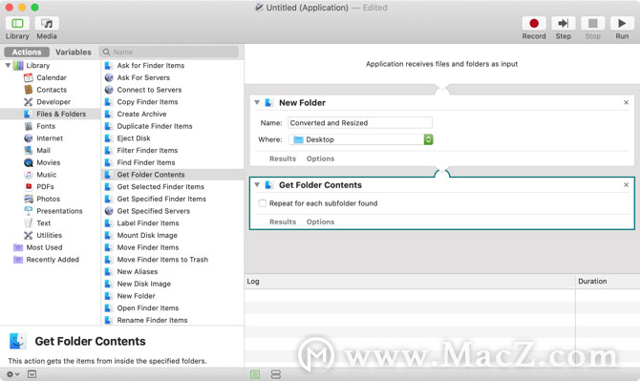Toggle description panel visibility button
This screenshot has width=640, height=381.
tap(32, 374)
